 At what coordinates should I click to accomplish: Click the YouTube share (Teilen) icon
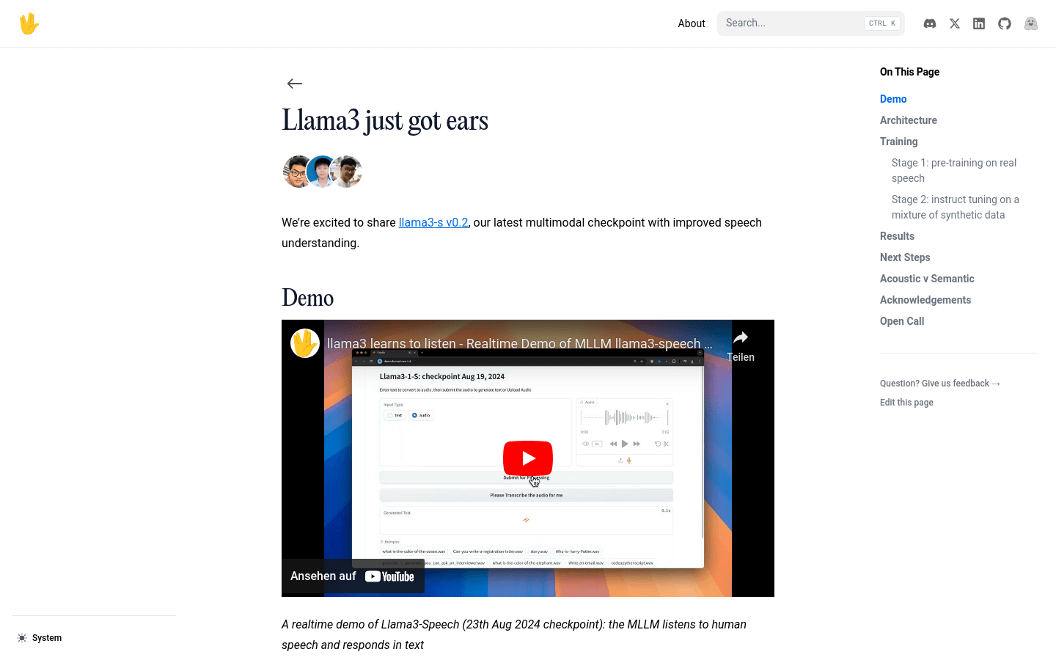[741, 345]
